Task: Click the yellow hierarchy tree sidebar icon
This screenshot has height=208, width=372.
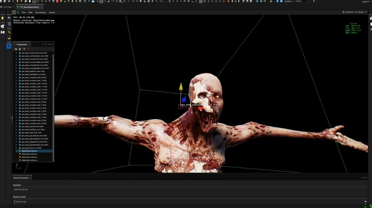Action: [9, 32]
